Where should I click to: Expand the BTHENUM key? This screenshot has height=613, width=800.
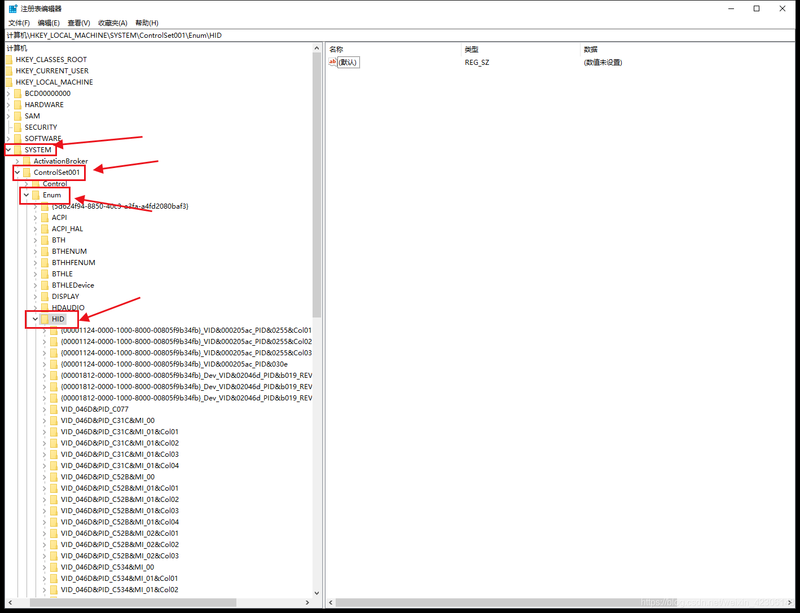[36, 251]
